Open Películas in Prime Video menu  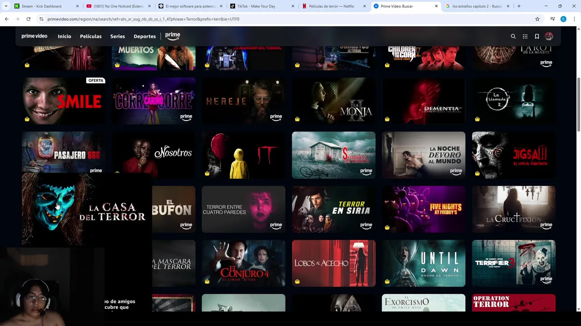(91, 36)
